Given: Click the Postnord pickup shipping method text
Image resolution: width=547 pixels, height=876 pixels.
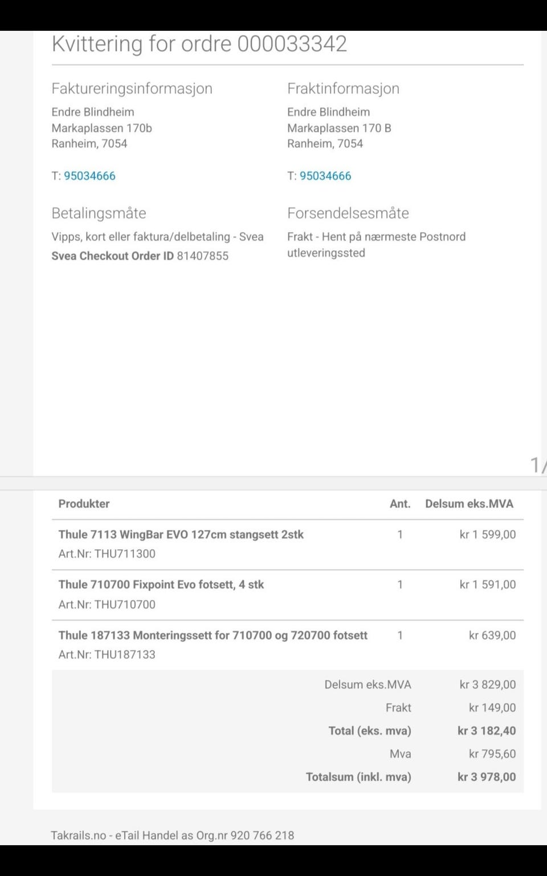Looking at the screenshot, I should (x=376, y=245).
